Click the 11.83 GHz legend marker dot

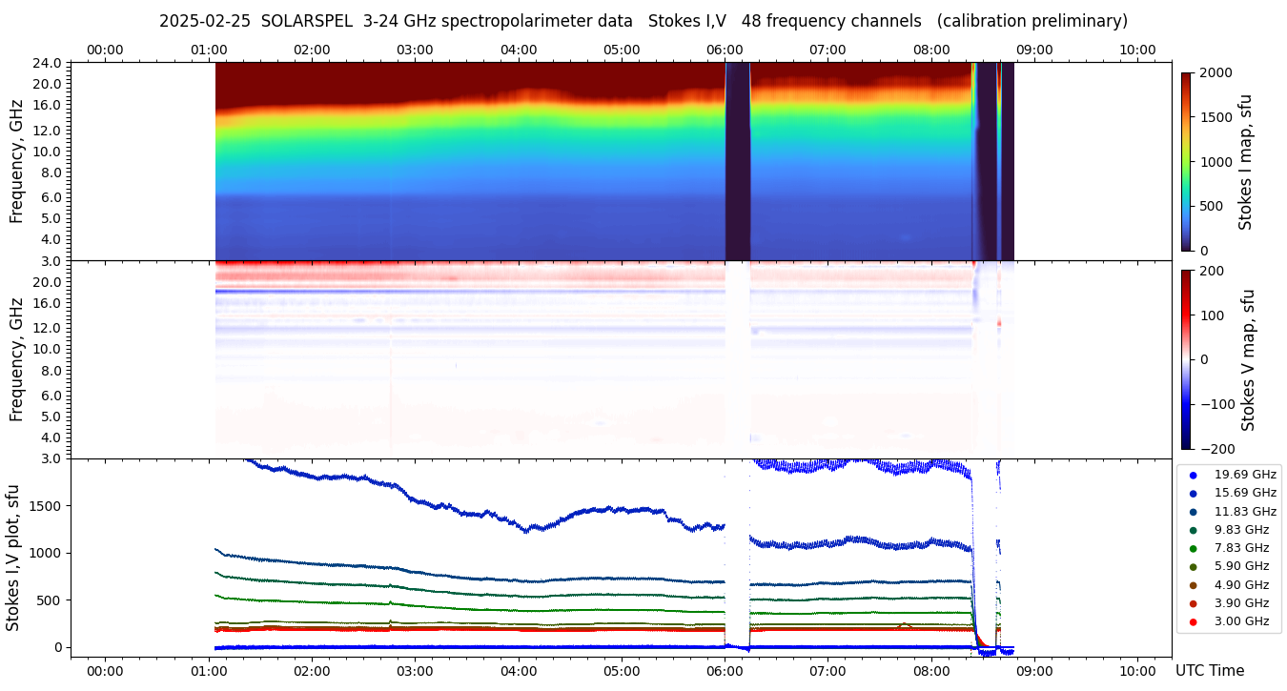pos(1193,512)
